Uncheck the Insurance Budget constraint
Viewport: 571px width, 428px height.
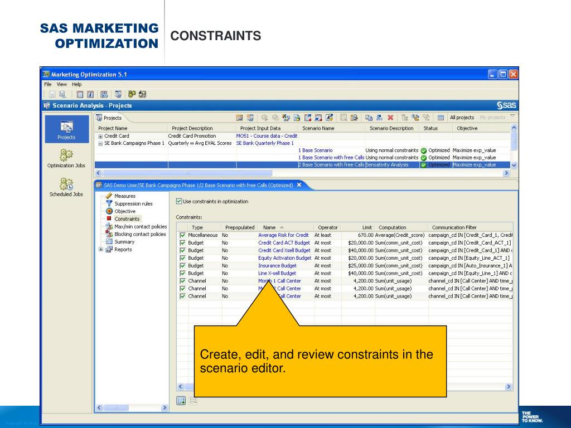click(182, 266)
